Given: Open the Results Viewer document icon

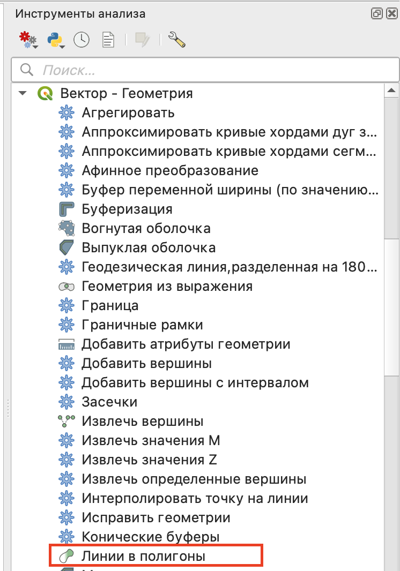Looking at the screenshot, I should (108, 40).
